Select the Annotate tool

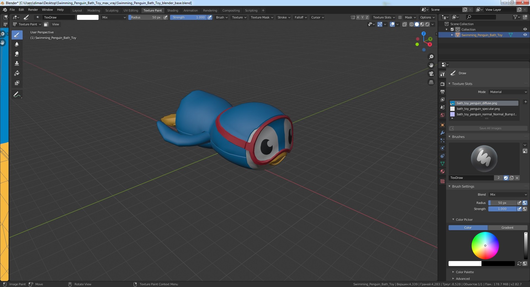(x=17, y=94)
